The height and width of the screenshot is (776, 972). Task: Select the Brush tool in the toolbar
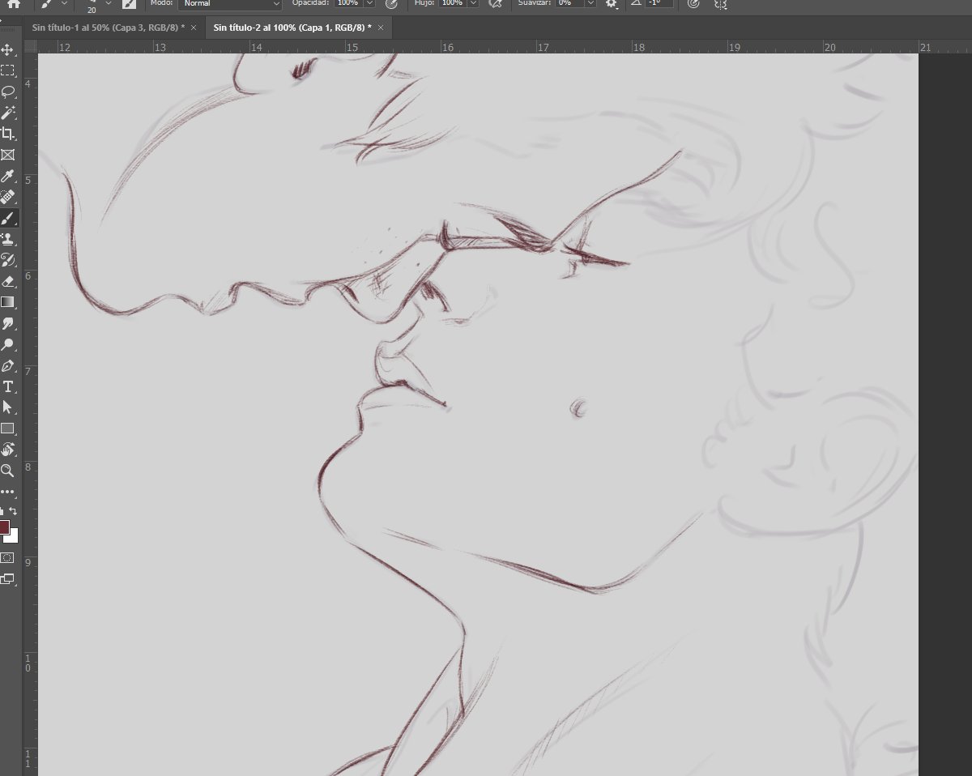coord(8,218)
